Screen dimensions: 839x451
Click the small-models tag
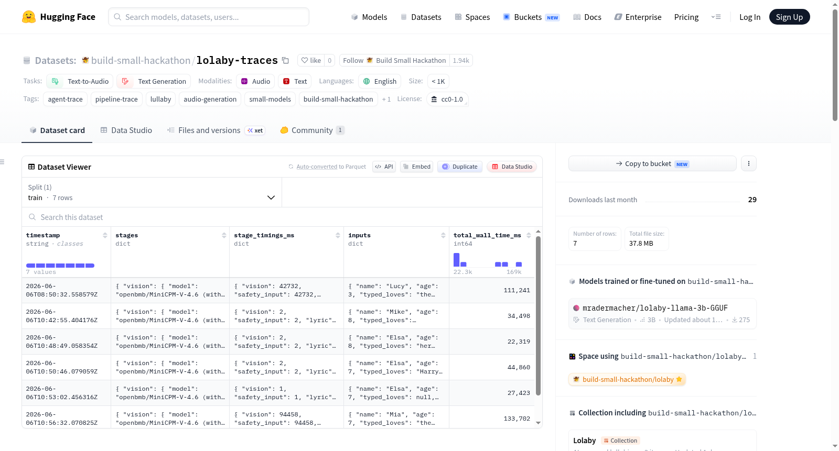coord(270,99)
